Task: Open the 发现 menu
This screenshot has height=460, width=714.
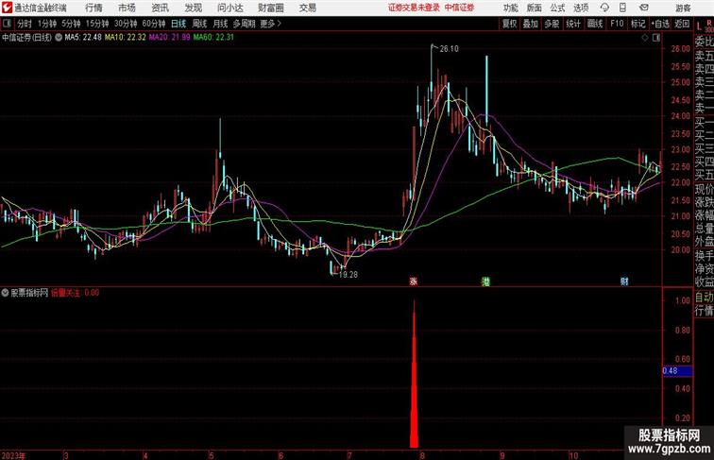Action: coord(194,8)
